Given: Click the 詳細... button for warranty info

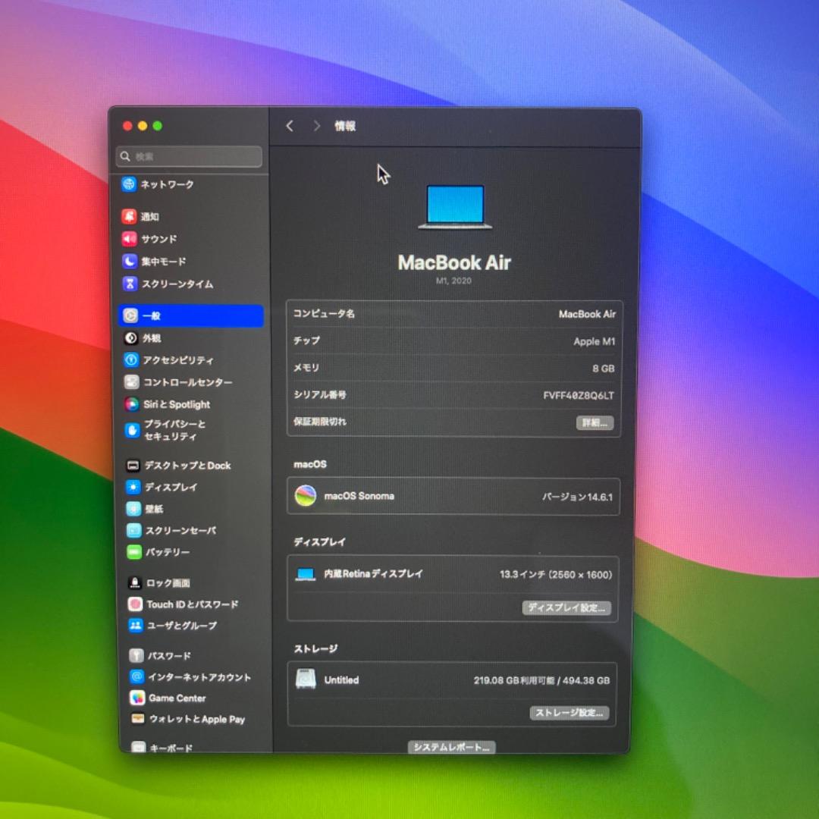Looking at the screenshot, I should [x=595, y=422].
